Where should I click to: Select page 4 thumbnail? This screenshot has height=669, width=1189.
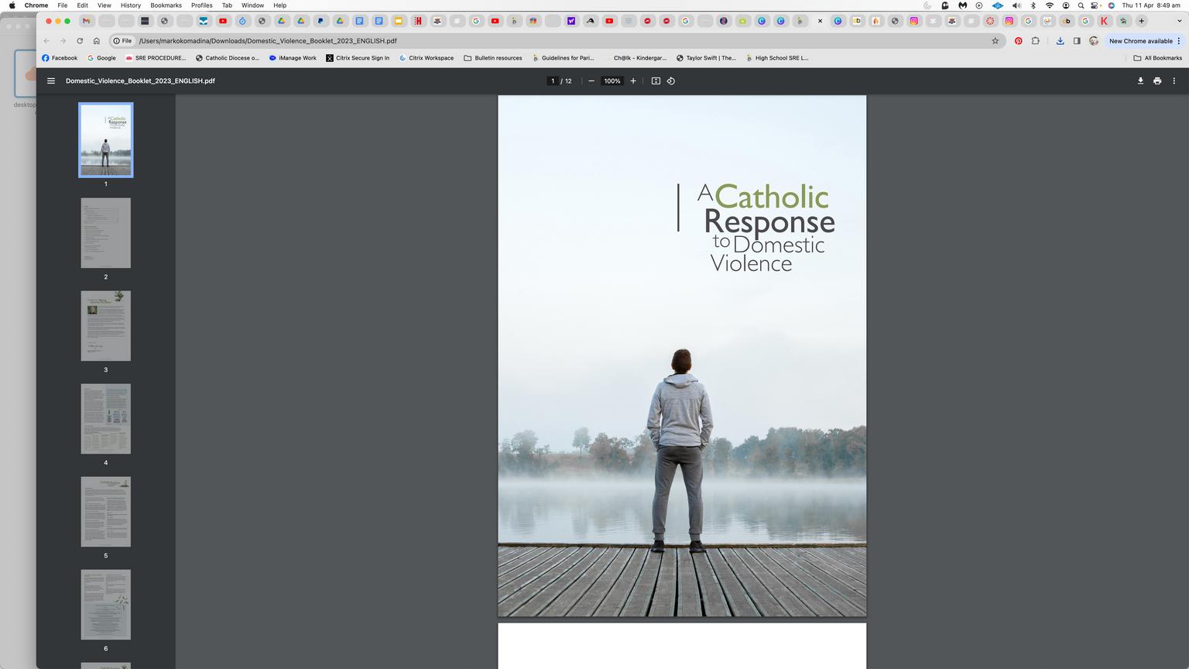pos(106,419)
